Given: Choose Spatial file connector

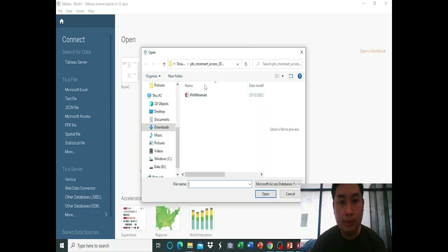Looking at the screenshot, I should tap(72, 134).
